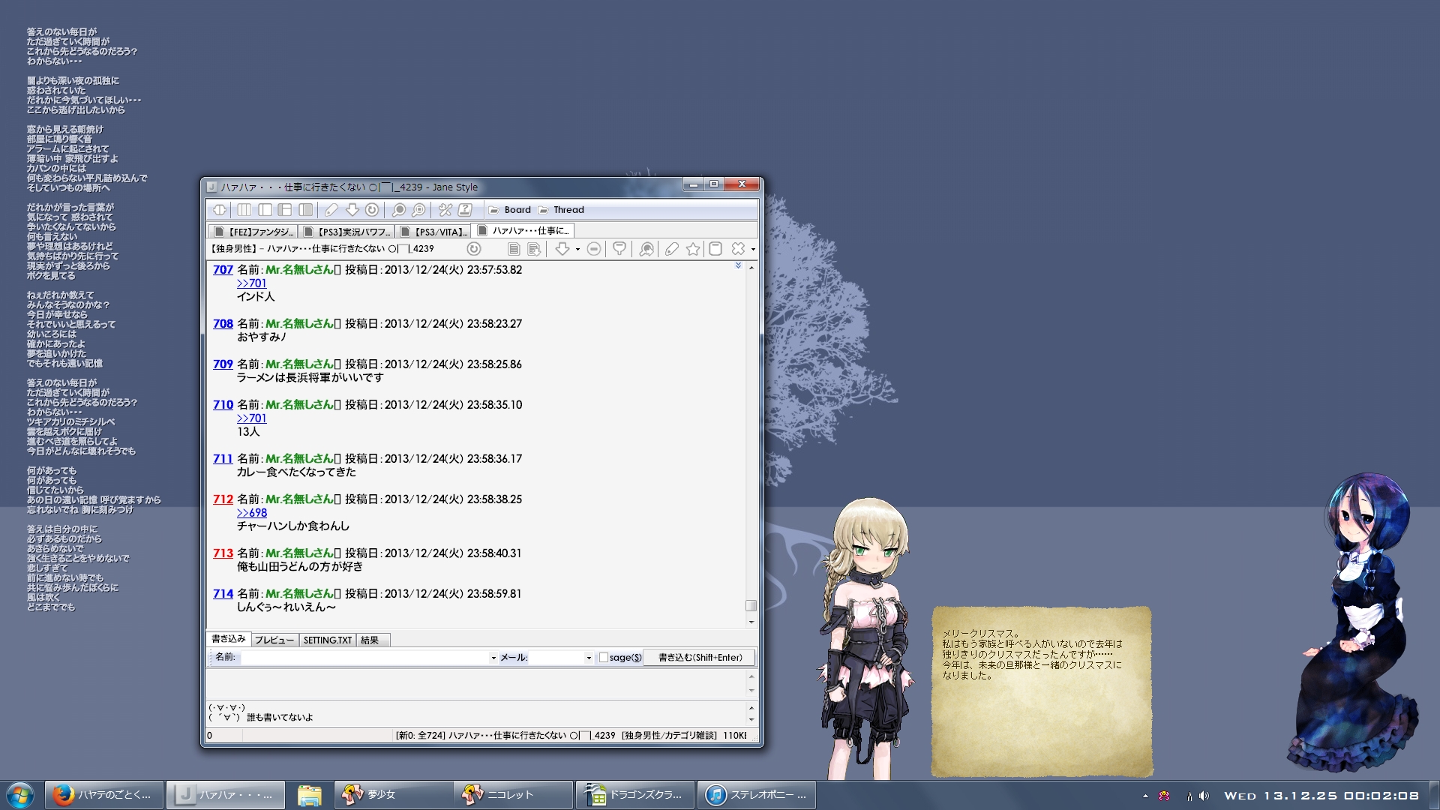Switch to the 【FEZ】ファンタジ thread tab
Image resolution: width=1440 pixels, height=810 pixels.
coord(253,232)
